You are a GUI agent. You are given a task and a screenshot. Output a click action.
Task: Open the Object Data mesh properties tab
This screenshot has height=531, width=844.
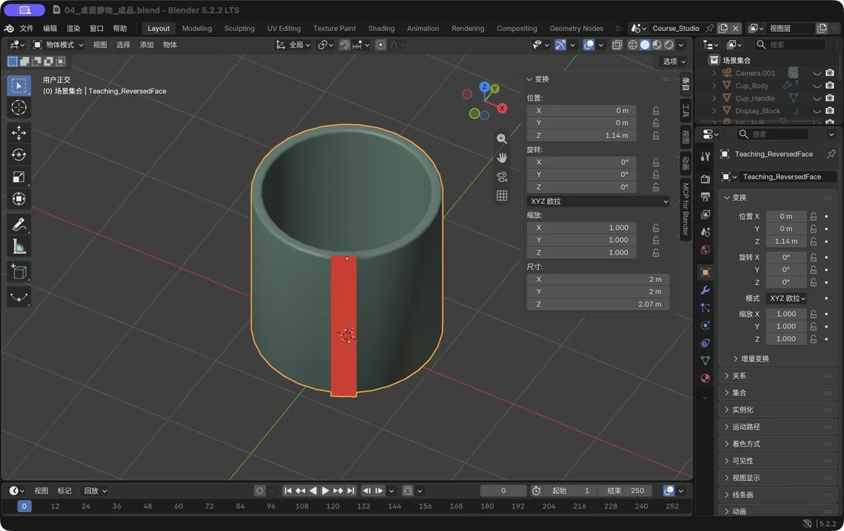705,360
